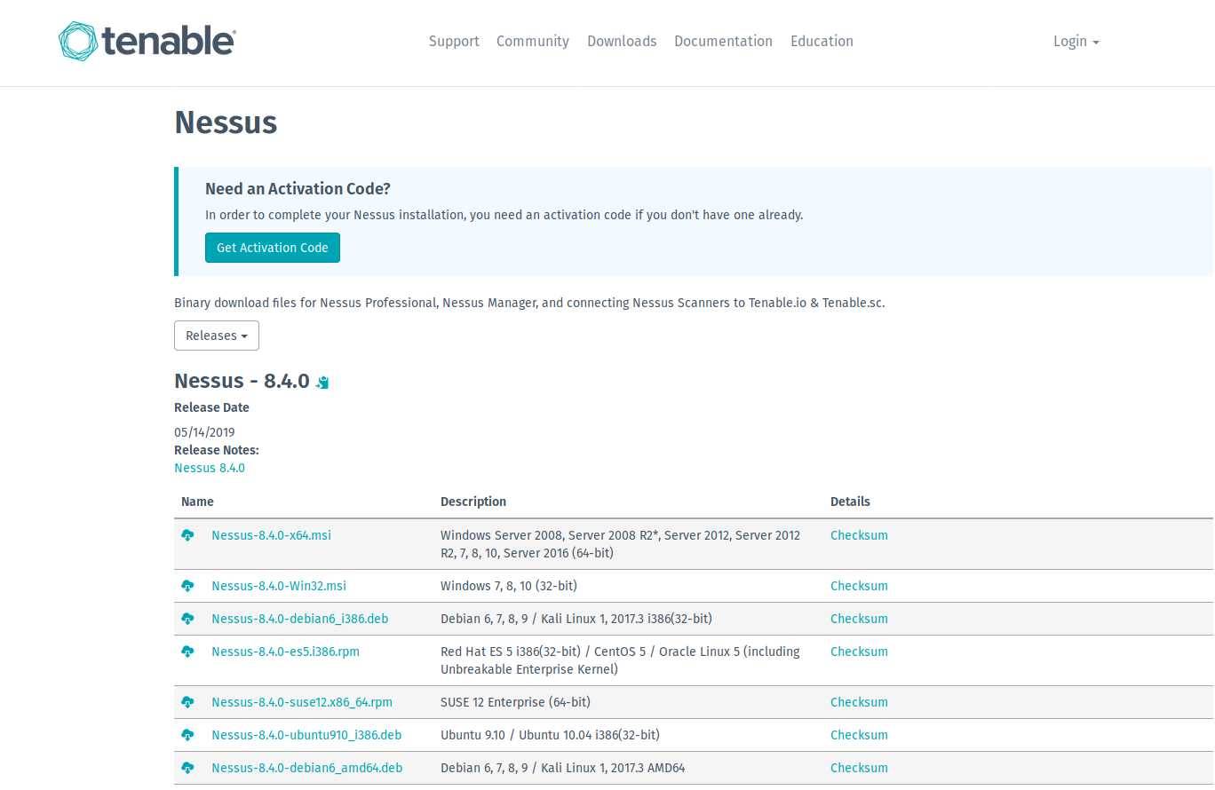Click the Details column header
Viewport: 1215px width, 790px height.
tap(850, 502)
